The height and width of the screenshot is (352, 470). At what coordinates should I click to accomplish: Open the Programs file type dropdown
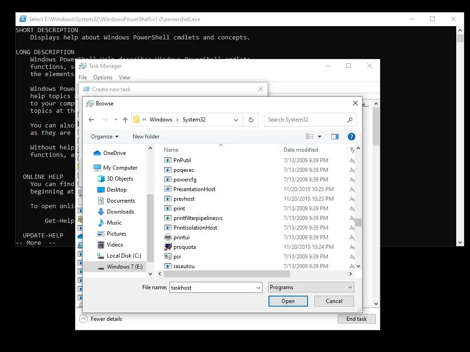pos(311,287)
